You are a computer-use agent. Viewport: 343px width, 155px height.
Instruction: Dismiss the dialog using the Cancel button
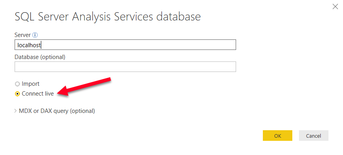tap(314, 136)
